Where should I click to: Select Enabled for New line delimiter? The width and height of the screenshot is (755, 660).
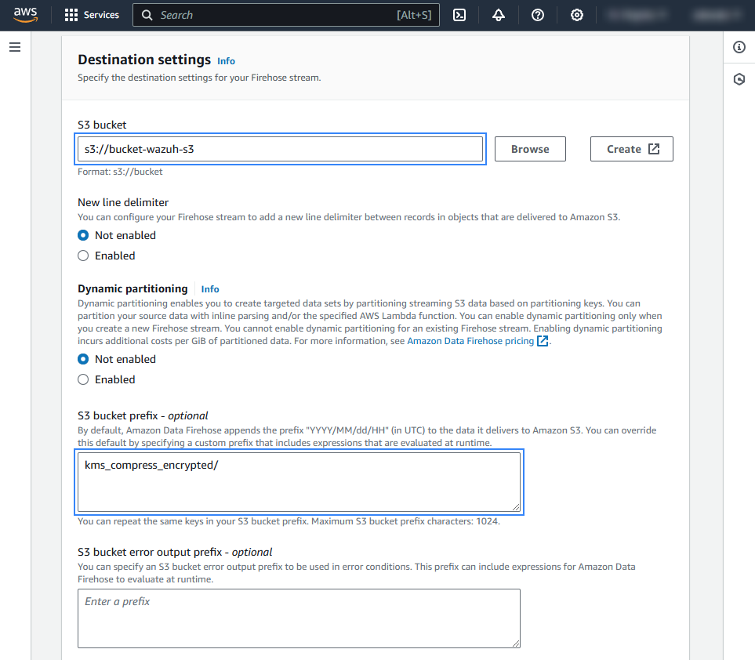point(83,256)
